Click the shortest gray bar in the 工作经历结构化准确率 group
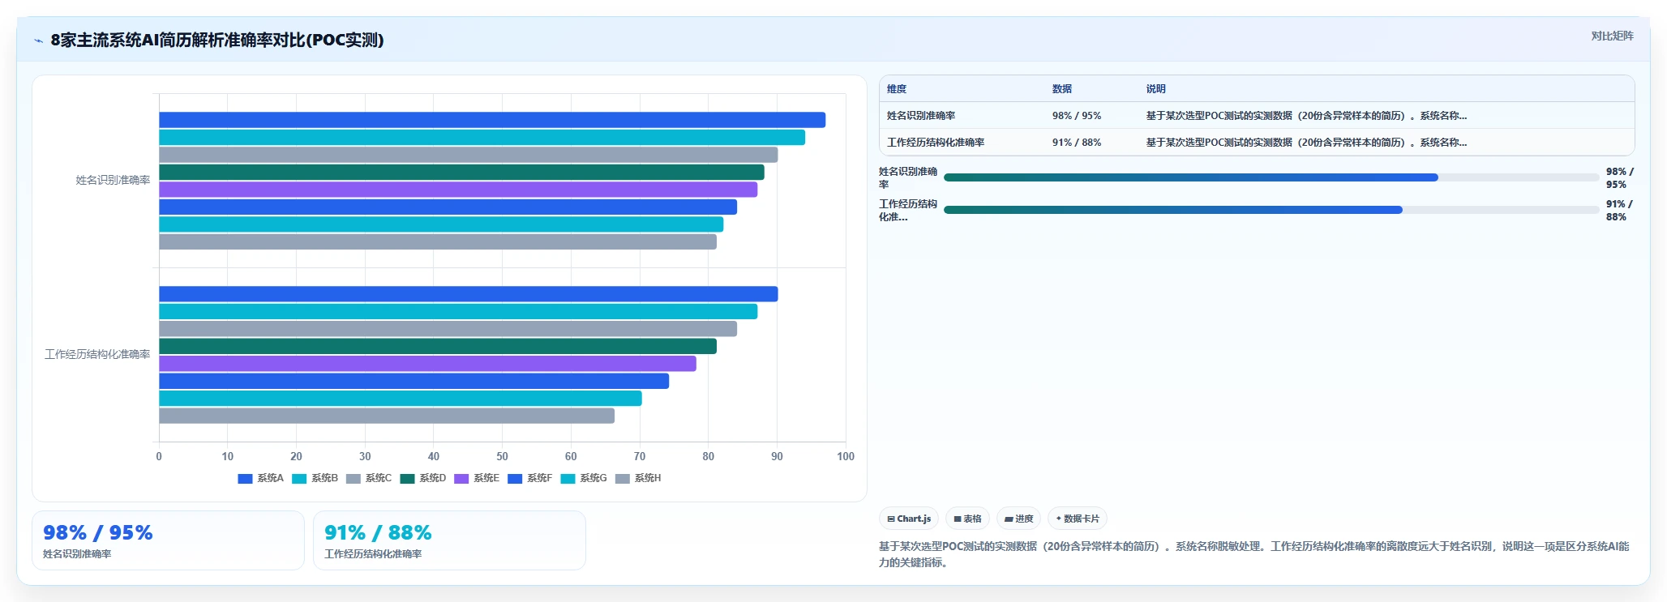 tap(387, 416)
